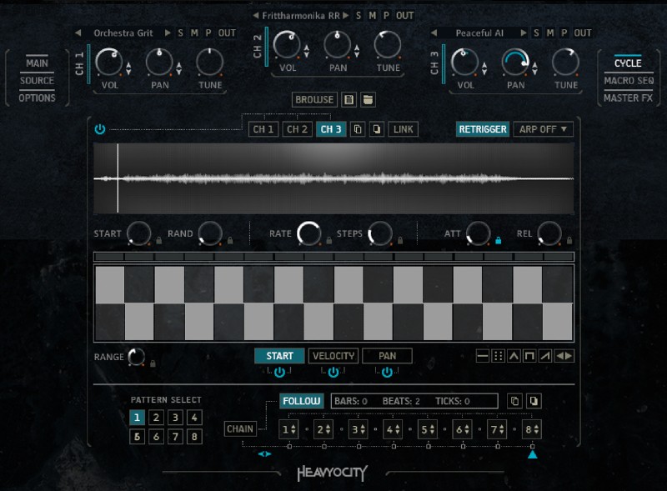Switch to the CH 2 tab
The width and height of the screenshot is (667, 491).
pyautogui.click(x=297, y=129)
